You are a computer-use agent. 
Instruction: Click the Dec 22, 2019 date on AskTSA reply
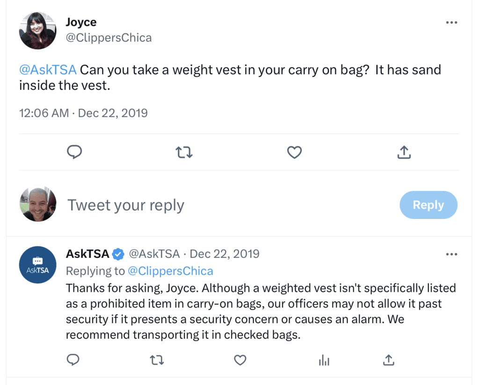coord(225,254)
